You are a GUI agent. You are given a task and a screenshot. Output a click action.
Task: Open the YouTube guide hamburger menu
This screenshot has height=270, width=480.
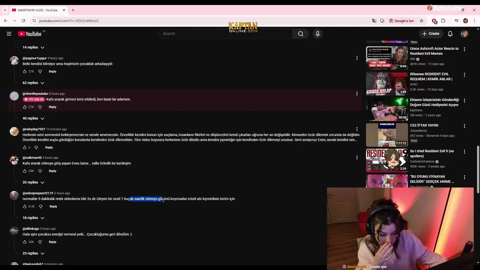[9, 34]
